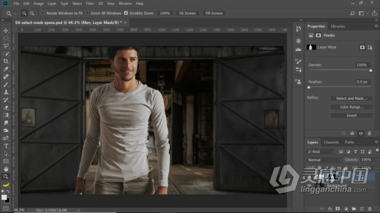380x213 pixels.
Task: Delete layer with Layers trash icon
Action: pyautogui.click(x=370, y=209)
